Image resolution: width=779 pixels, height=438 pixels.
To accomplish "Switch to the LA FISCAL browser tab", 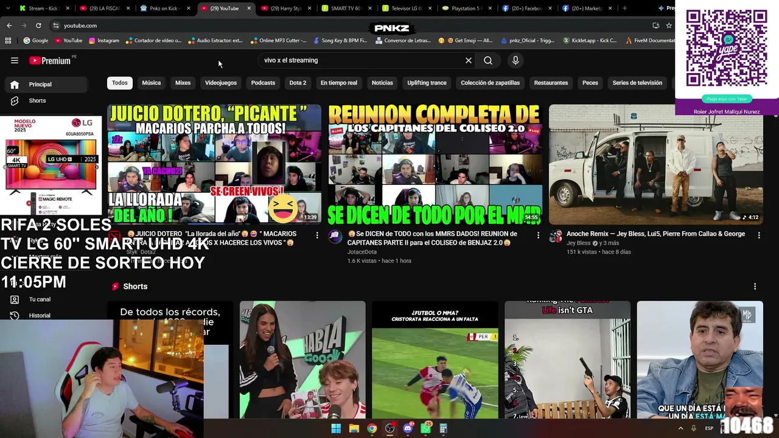I will [104, 9].
